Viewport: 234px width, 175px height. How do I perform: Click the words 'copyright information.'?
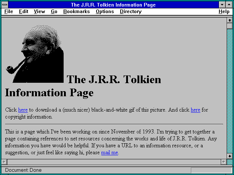click(29, 117)
